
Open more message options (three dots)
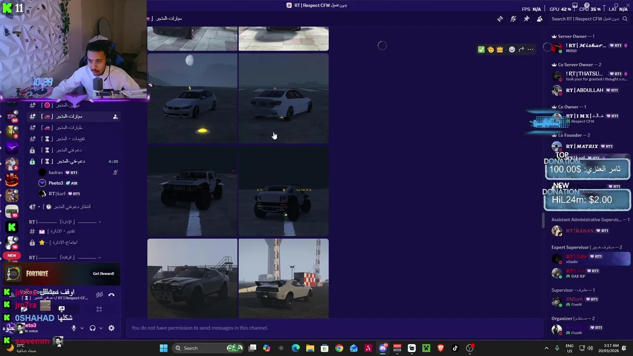[x=531, y=49]
